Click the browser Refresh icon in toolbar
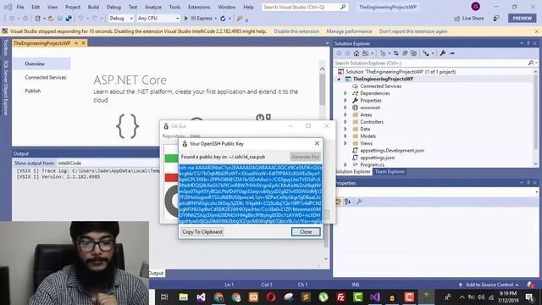Image resolution: width=542 pixels, height=305 pixels. coord(223,19)
